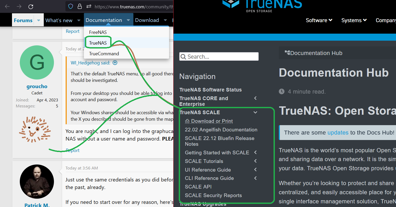Click the 'WI_Hedgehog said:' quote link
The width and height of the screenshot is (396, 207).
(x=90, y=63)
